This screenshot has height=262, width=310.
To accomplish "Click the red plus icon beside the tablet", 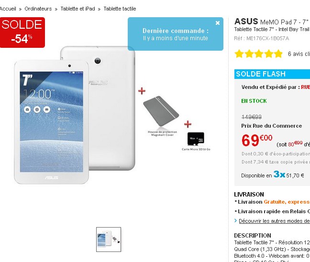I will coord(142,91).
